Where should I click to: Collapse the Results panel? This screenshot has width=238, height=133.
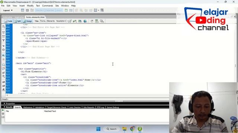[x=8, y=107]
